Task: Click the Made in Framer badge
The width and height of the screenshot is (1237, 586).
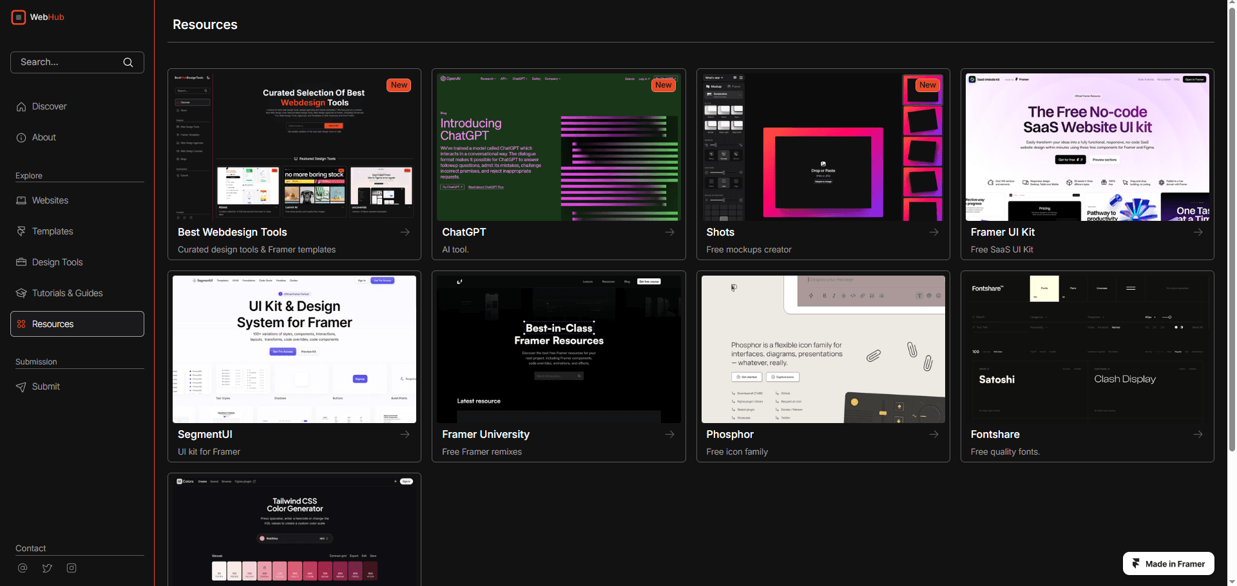Action: coord(1169,563)
